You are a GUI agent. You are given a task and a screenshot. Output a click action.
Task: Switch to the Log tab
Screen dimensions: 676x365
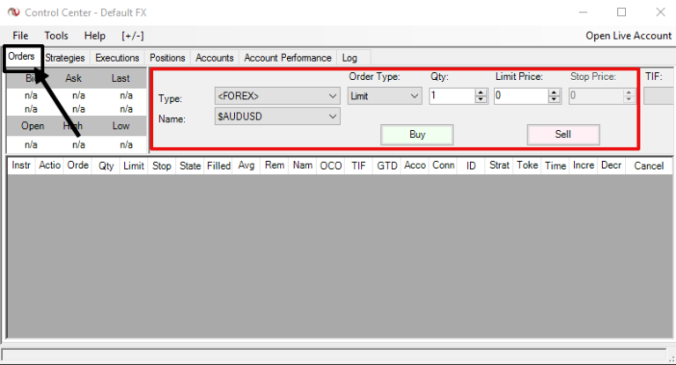[349, 58]
